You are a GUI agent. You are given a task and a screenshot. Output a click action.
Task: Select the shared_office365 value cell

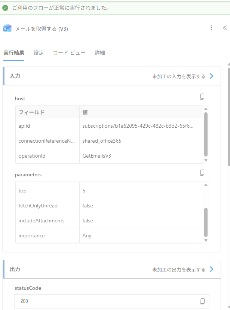click(x=141, y=141)
